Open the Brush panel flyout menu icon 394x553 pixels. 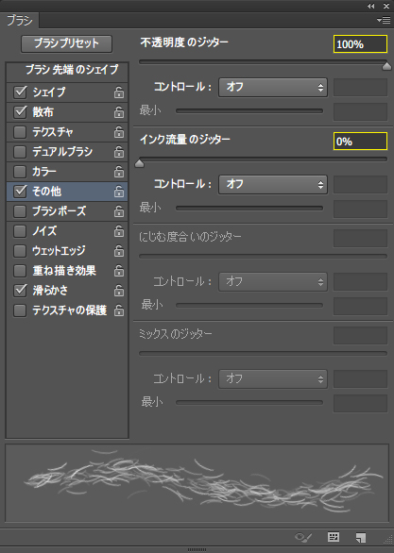point(384,21)
